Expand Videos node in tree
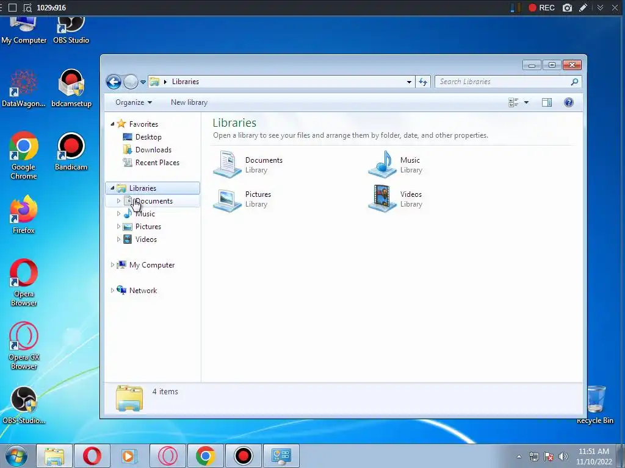 (x=118, y=239)
